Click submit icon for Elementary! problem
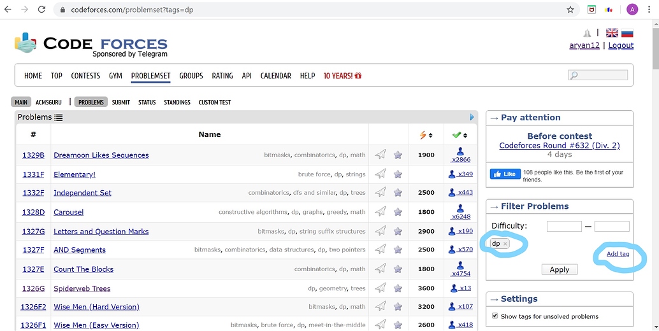Viewport: 659px width, 331px height. point(380,174)
